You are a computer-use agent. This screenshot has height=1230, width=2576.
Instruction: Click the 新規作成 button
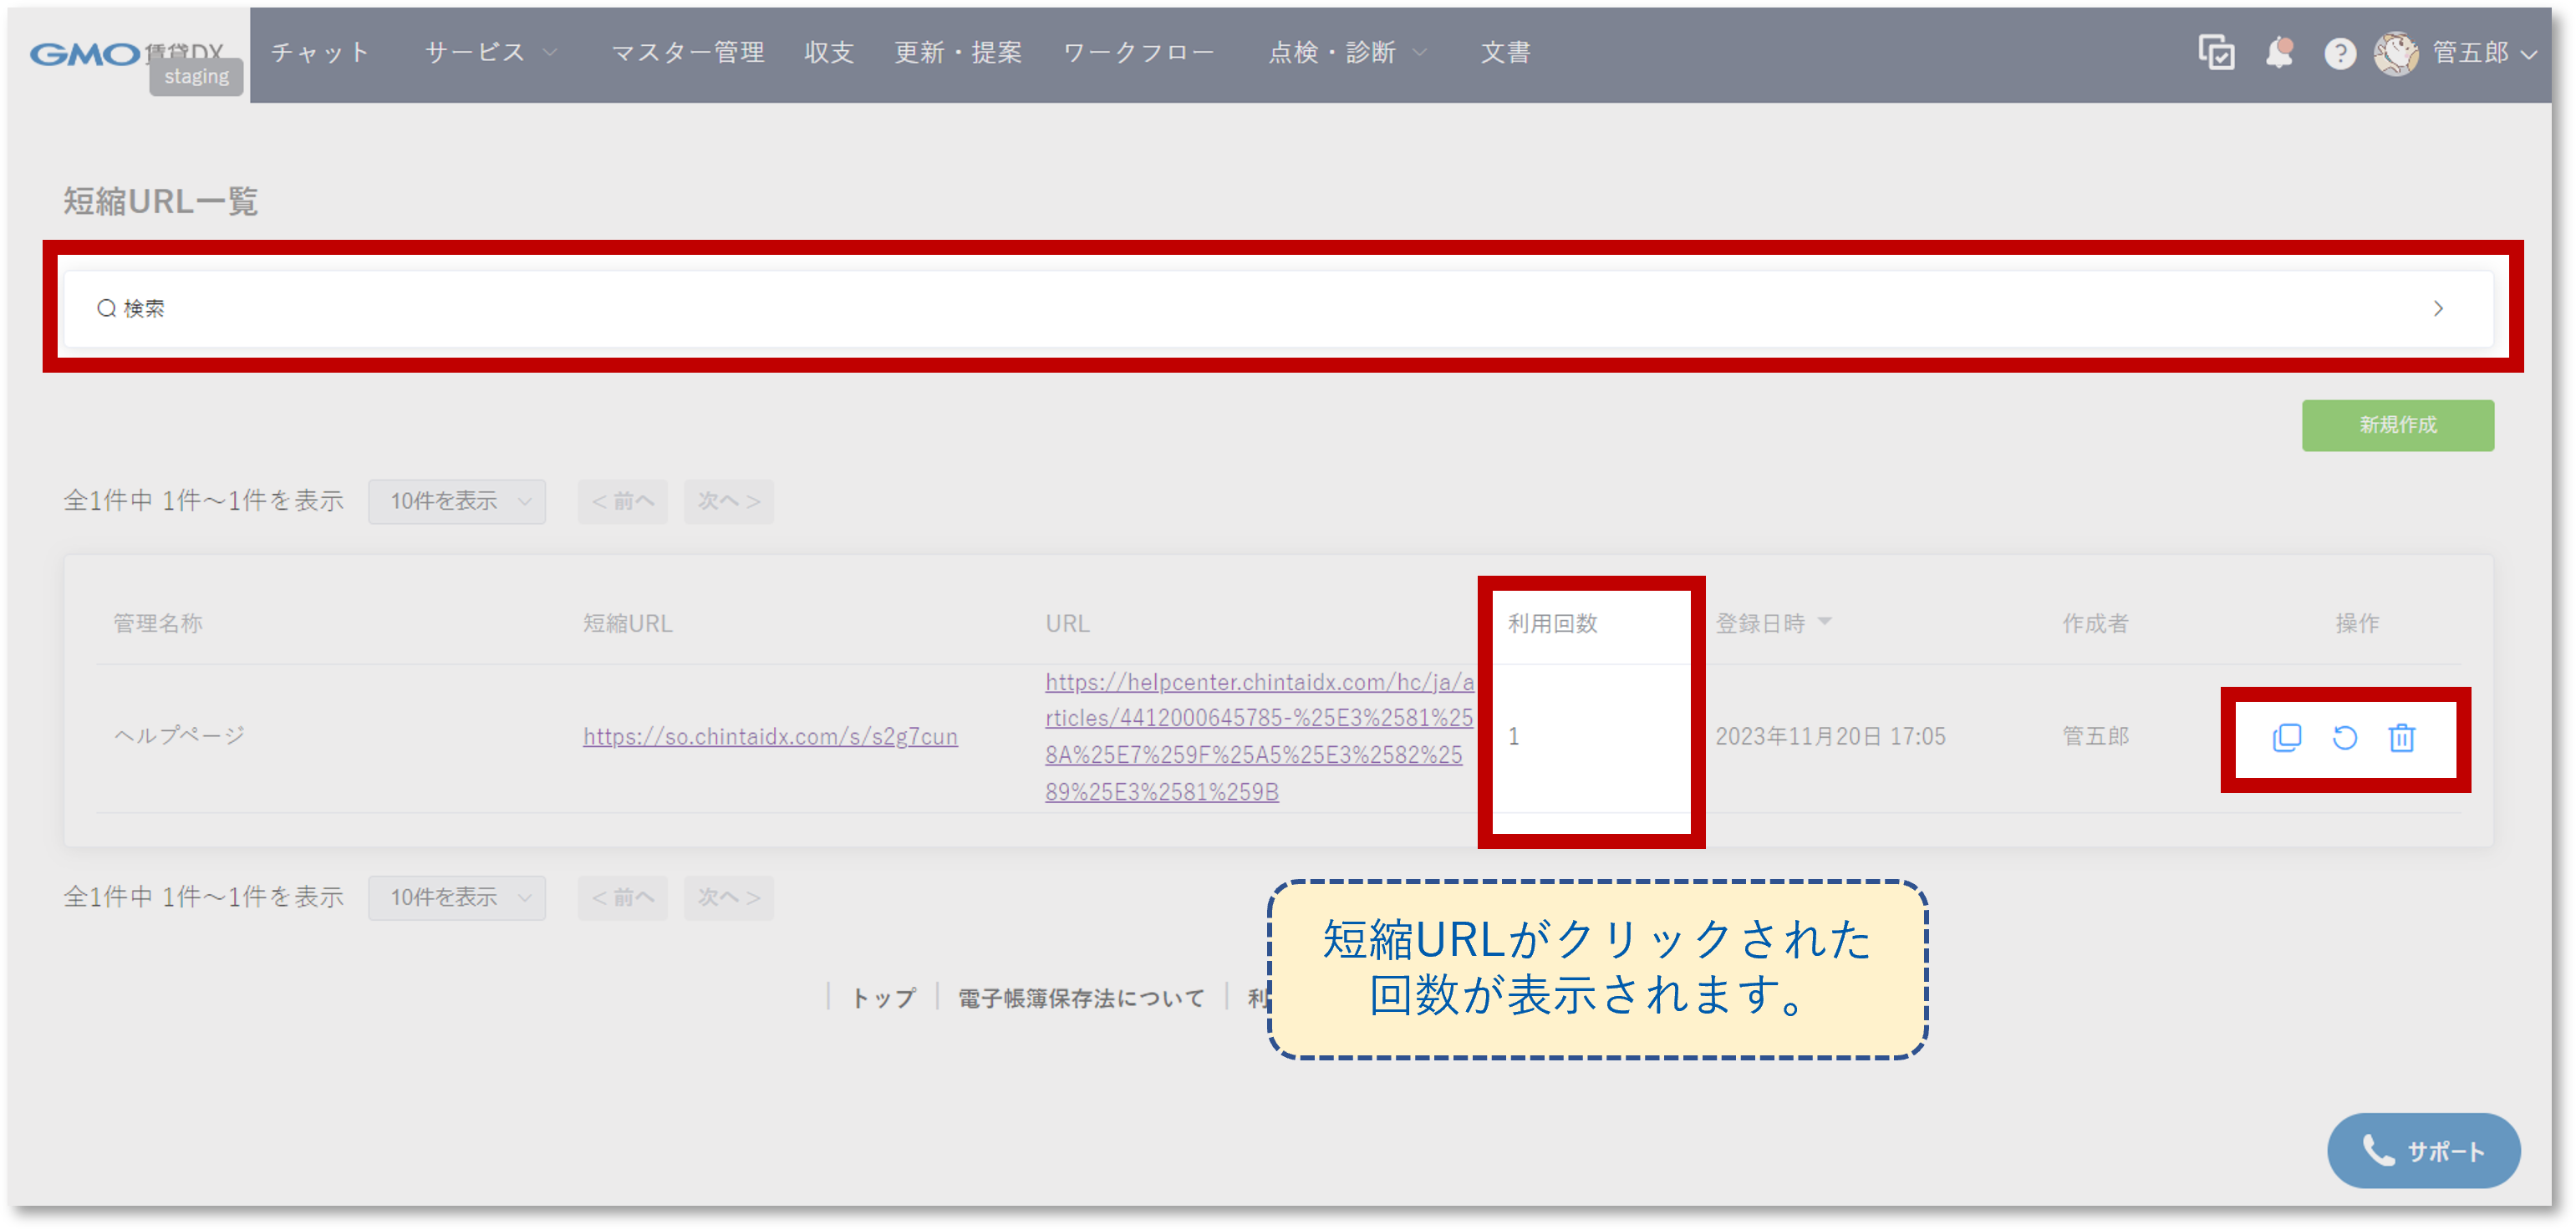(2397, 424)
